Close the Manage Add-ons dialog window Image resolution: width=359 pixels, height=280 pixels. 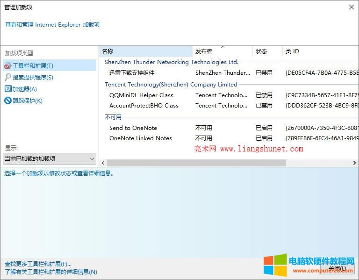coord(351,7)
